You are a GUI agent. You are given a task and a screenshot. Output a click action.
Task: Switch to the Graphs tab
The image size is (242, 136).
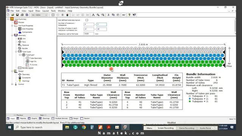point(33,118)
